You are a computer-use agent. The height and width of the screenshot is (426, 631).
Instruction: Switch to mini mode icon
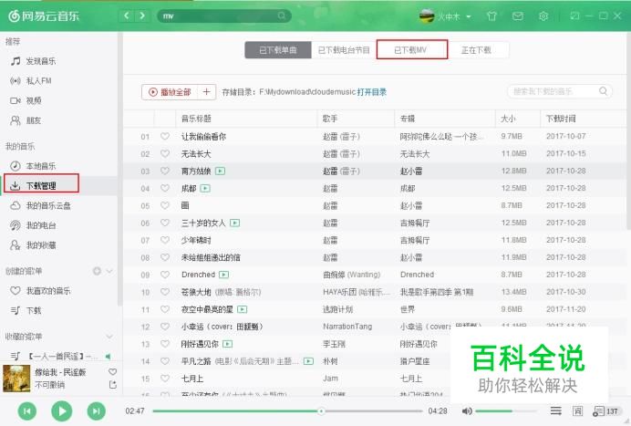[574, 16]
